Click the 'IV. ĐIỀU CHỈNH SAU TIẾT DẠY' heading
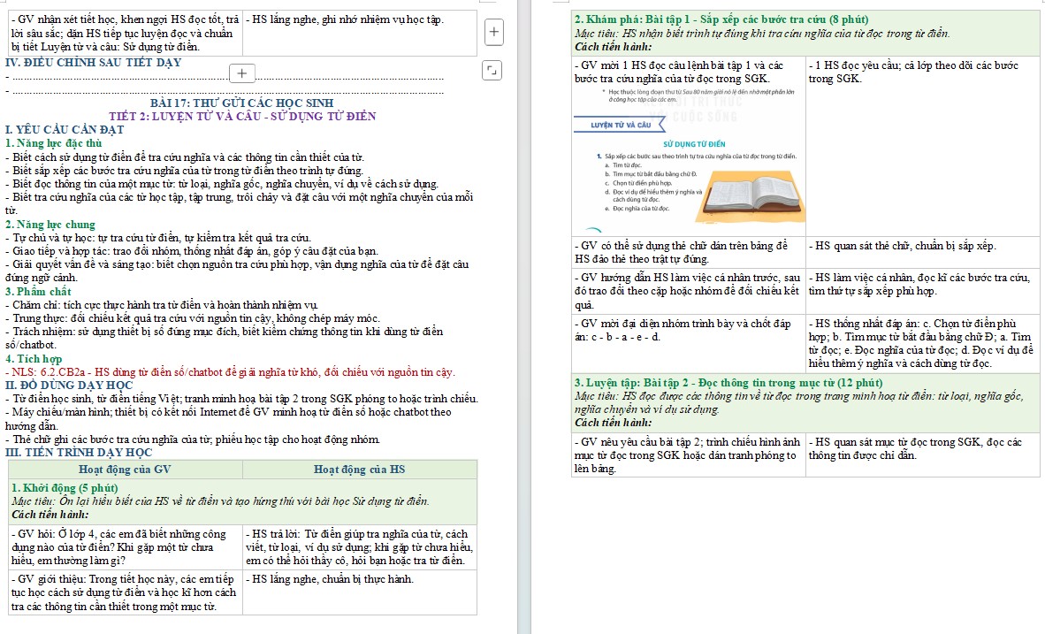The image size is (1045, 634). (94, 63)
